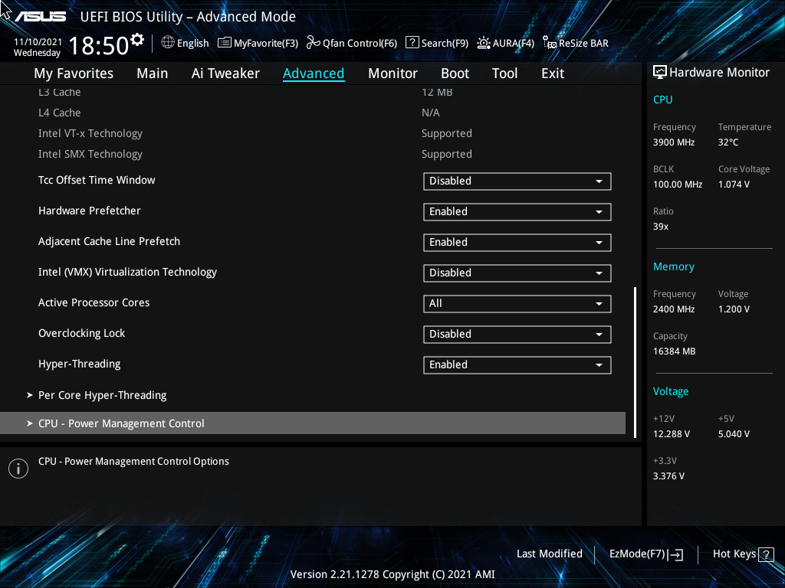
Task: Expand CPU - Power Management Control submenu
Action: [x=313, y=423]
